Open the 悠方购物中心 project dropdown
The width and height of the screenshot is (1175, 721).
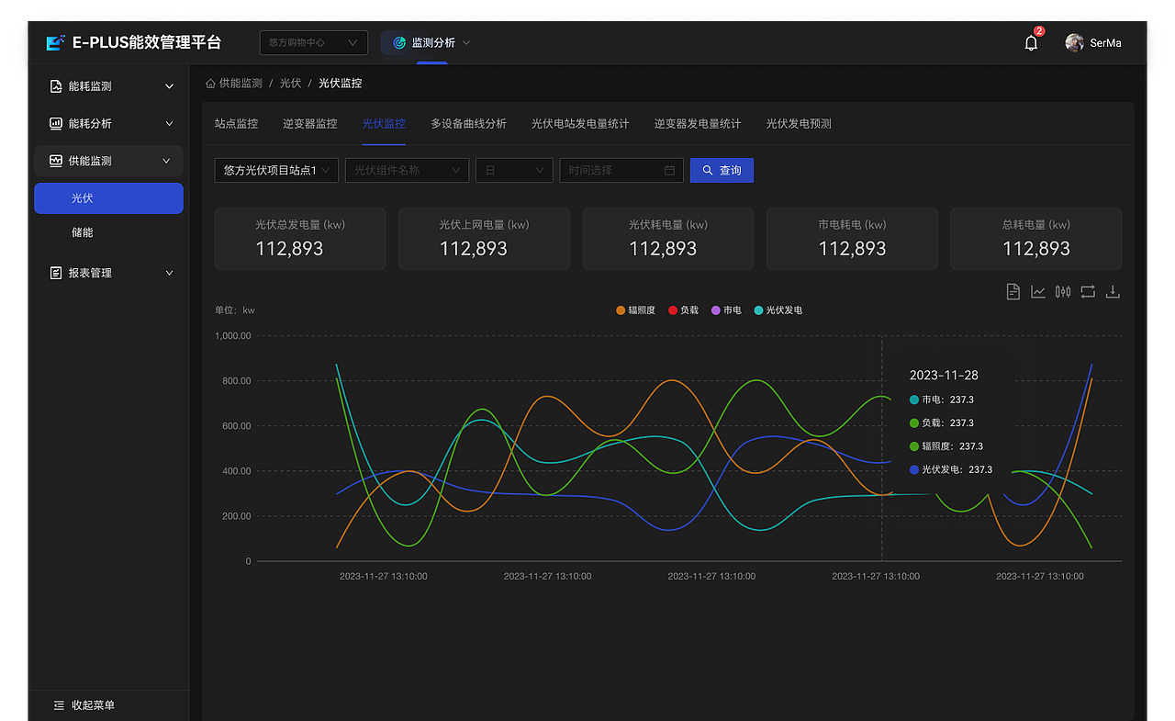314,42
